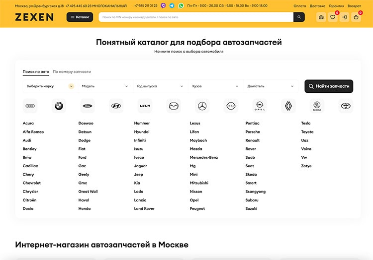
Task: Click the login arrow icon
Action: [x=345, y=17]
